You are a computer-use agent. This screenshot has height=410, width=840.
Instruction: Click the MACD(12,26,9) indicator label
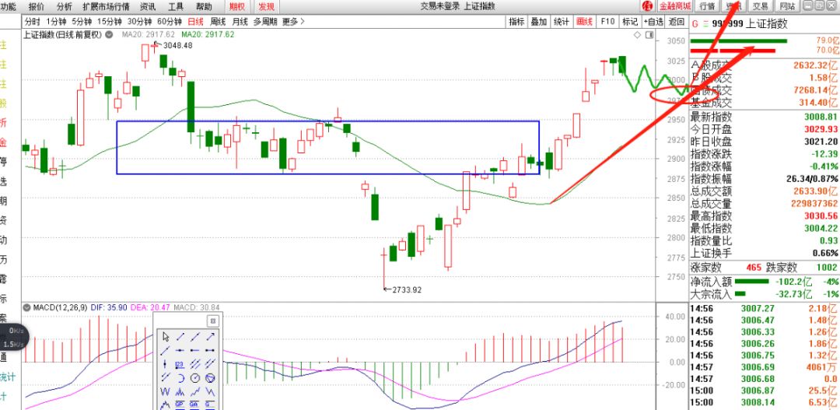pos(61,307)
